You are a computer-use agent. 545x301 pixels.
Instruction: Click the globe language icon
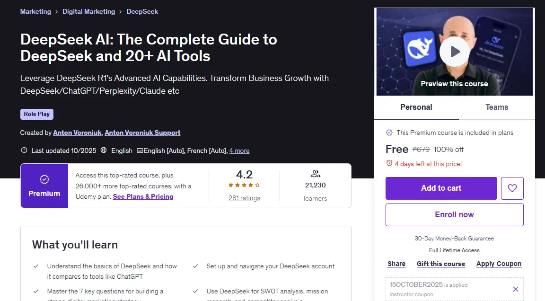[x=104, y=150]
